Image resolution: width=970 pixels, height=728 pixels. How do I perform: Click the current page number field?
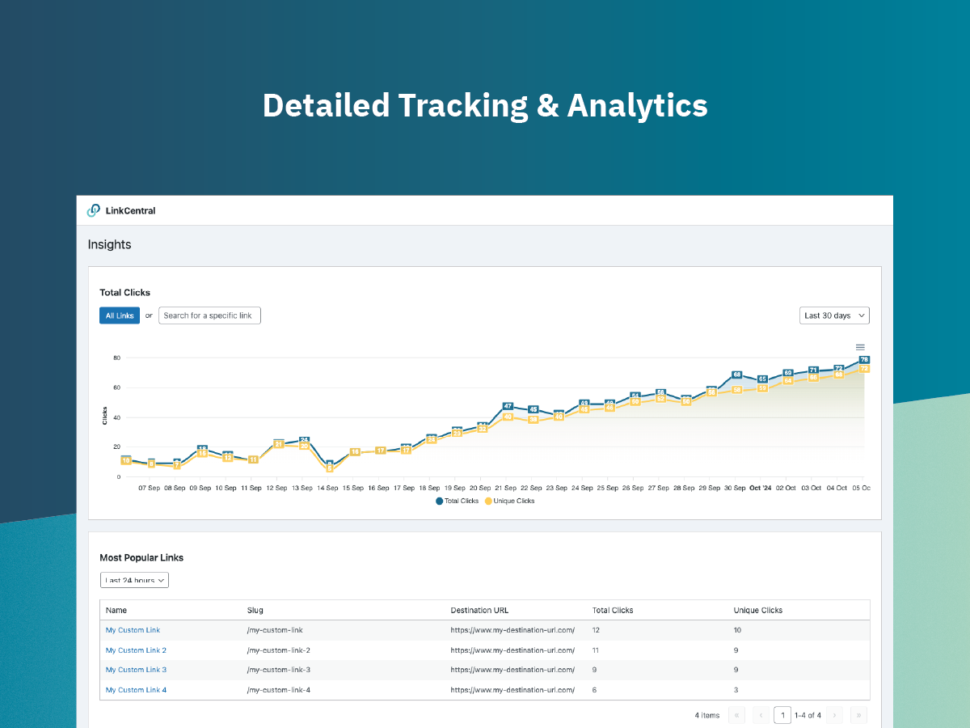coord(782,715)
